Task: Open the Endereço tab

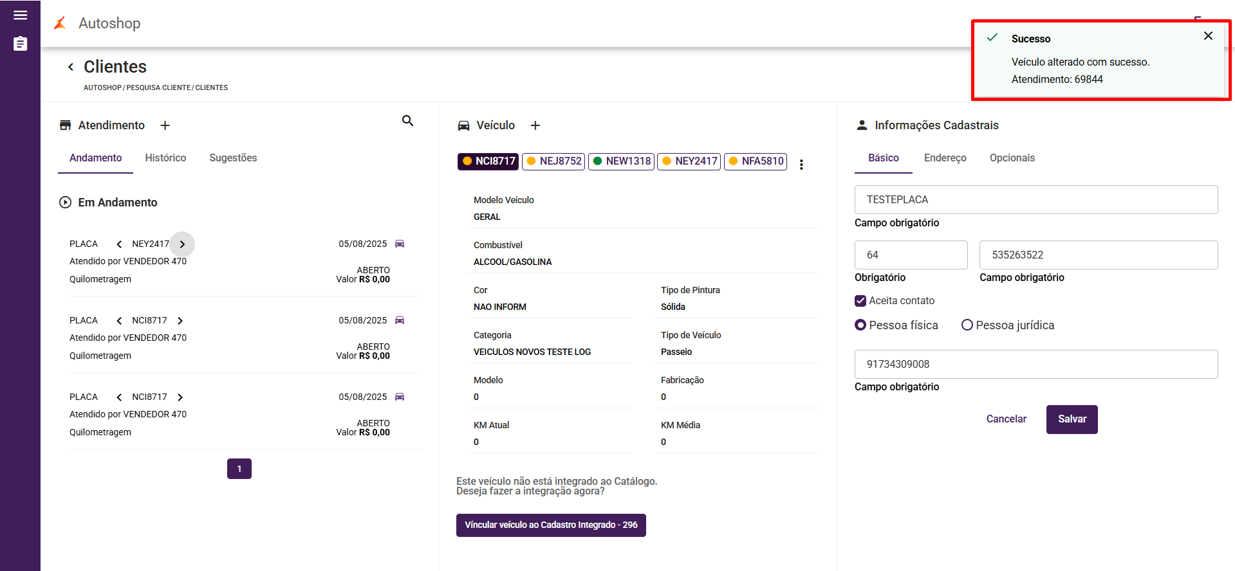Action: (945, 158)
